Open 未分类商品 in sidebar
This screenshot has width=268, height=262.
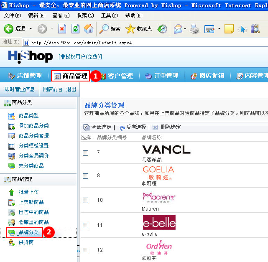click(x=31, y=165)
